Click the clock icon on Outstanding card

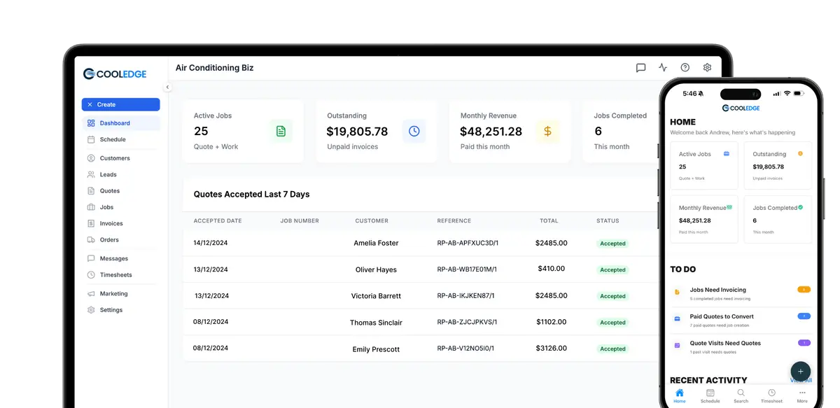[x=414, y=131]
